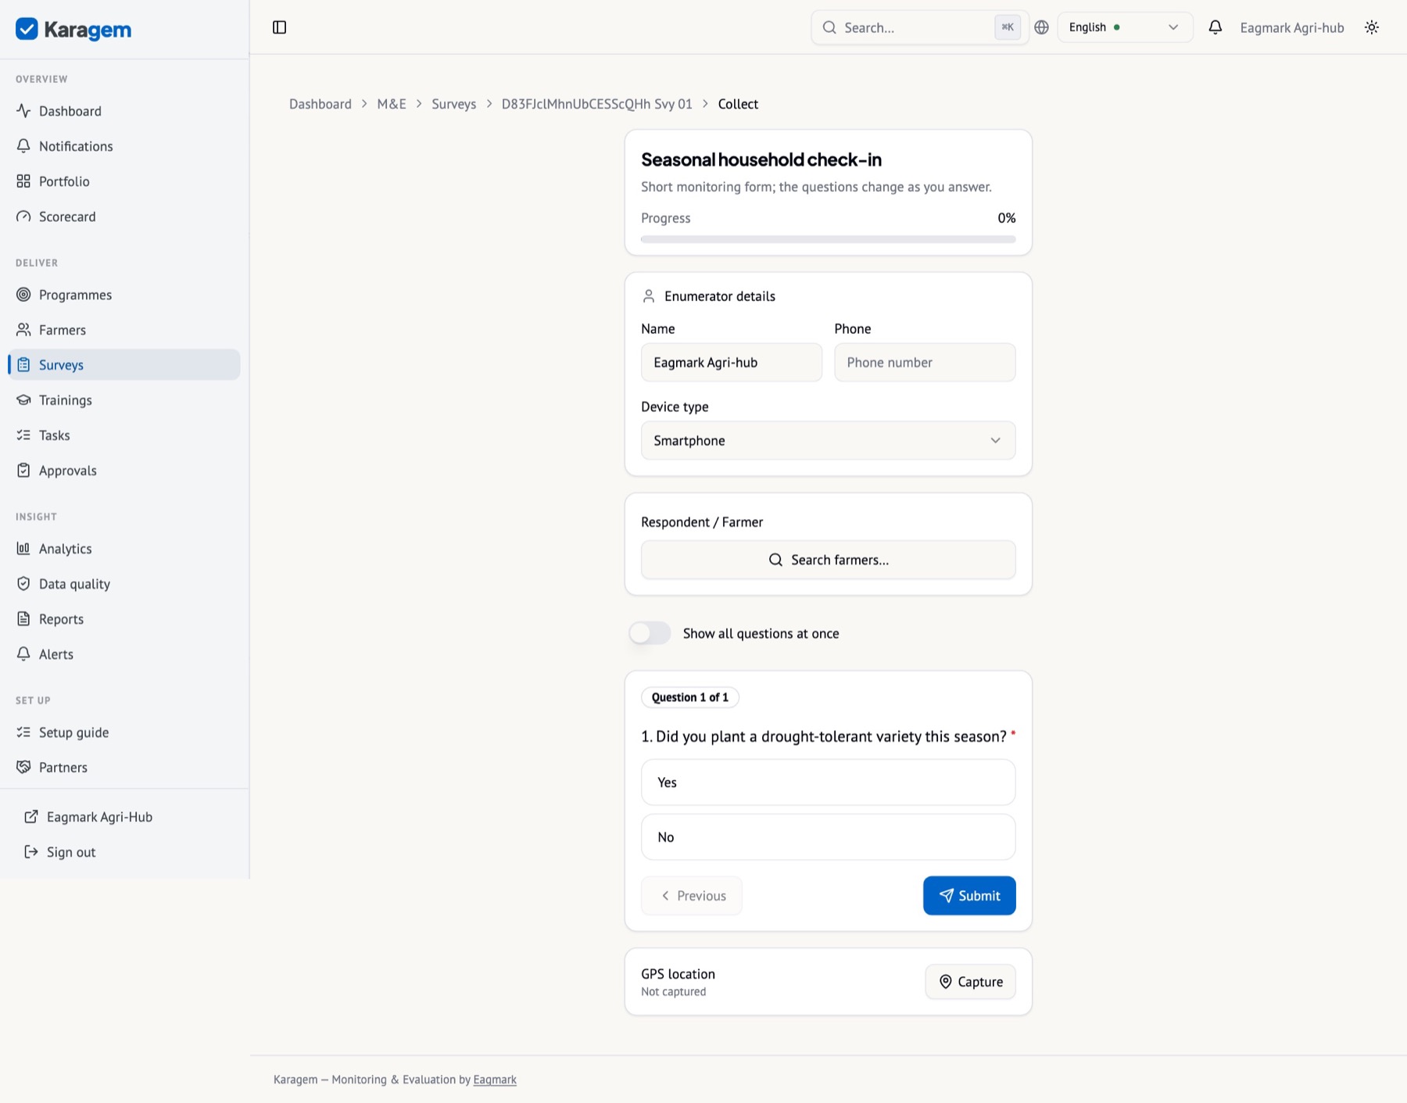Click the Surveys breadcrumb link

coord(453,104)
